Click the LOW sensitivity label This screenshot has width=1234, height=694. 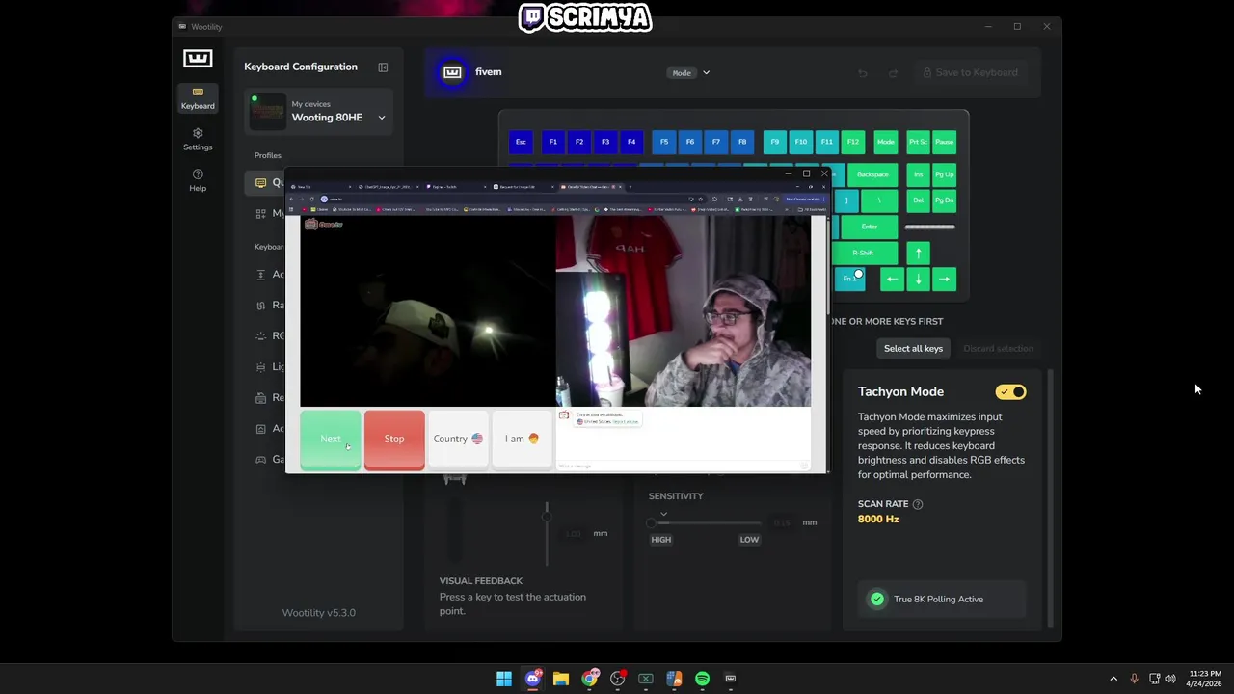tap(749, 540)
